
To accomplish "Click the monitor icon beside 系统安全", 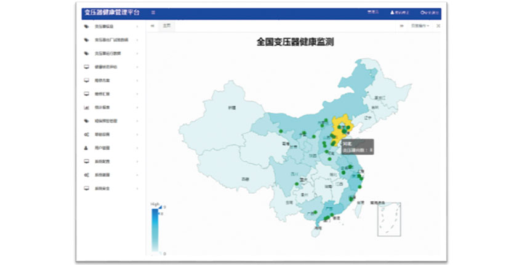I will point(86,188).
